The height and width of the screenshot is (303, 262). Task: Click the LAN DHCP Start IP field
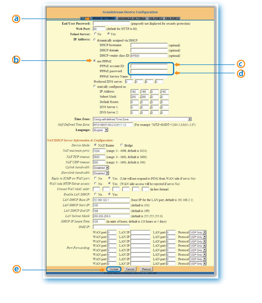(x=111, y=205)
